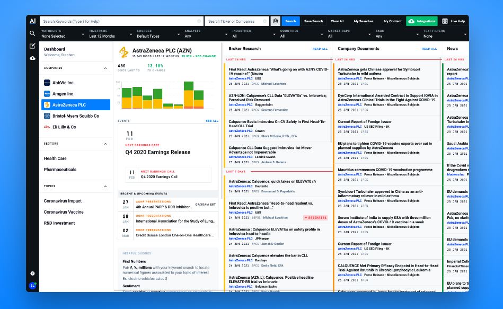This screenshot has width=503, height=309.
Task: Click the cloud upload icon in sidebar
Action: click(32, 58)
